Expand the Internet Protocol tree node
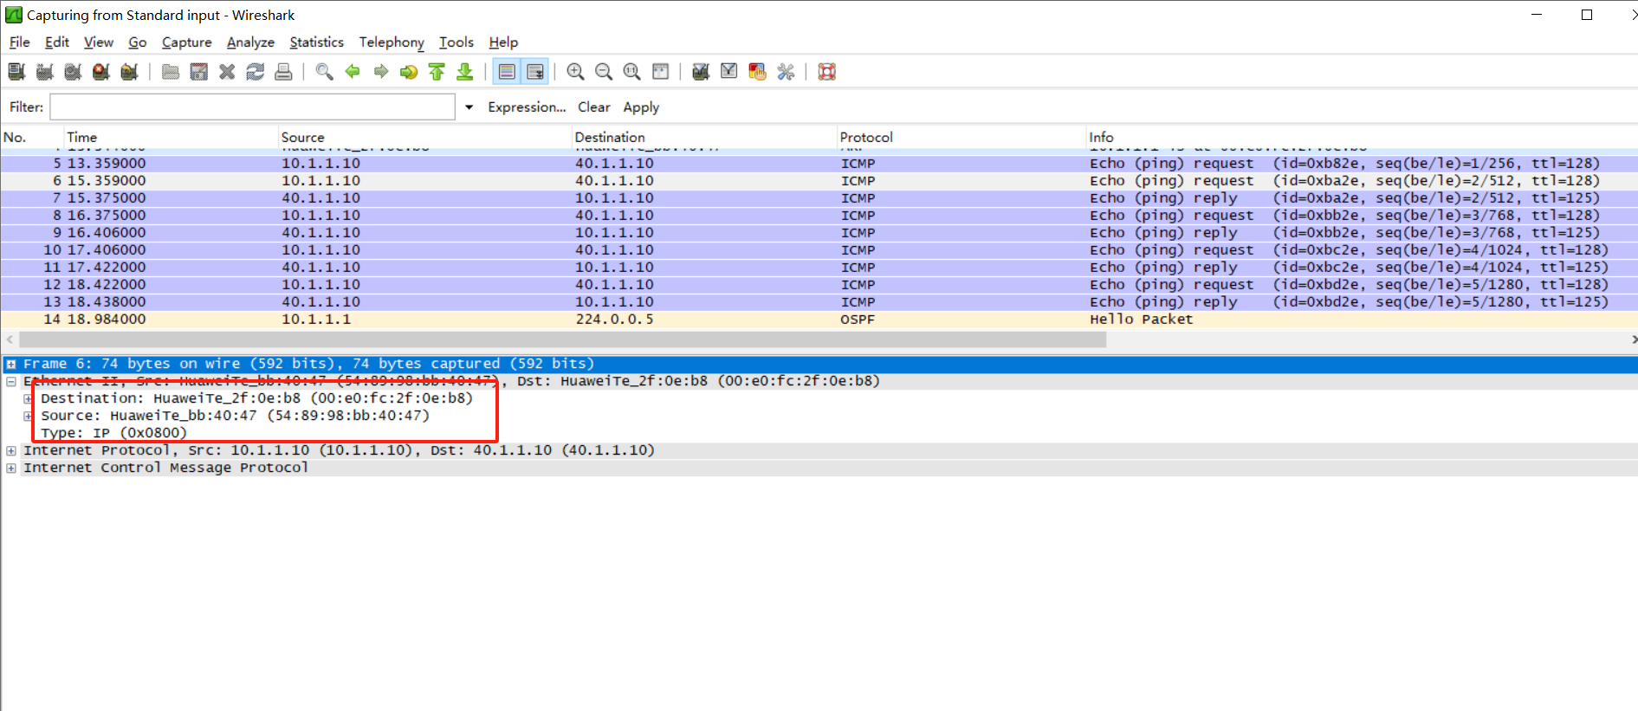 pyautogui.click(x=11, y=451)
